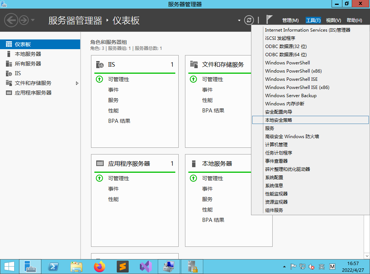This screenshot has height=274, width=370.
Task: Select IIS in the sidebar
Action: click(x=40, y=73)
